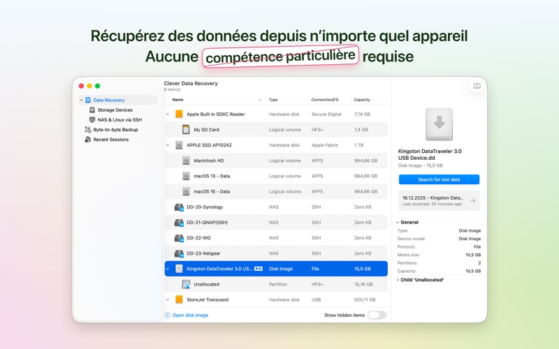Click the Protocol value File
This screenshot has height=349, width=559.
[477, 247]
